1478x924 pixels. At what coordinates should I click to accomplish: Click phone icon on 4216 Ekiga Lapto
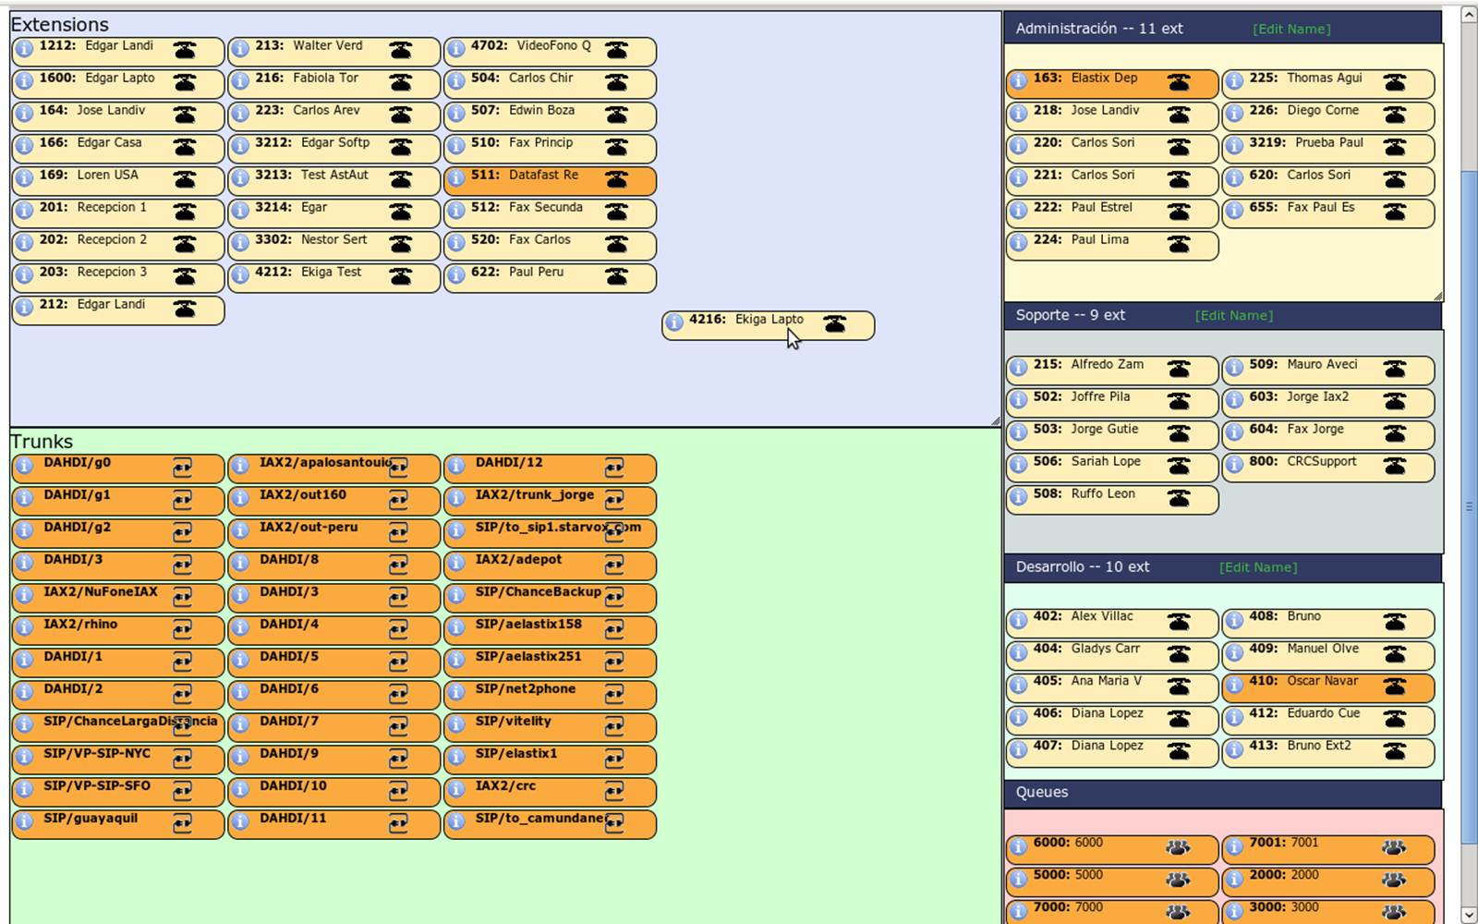point(835,323)
